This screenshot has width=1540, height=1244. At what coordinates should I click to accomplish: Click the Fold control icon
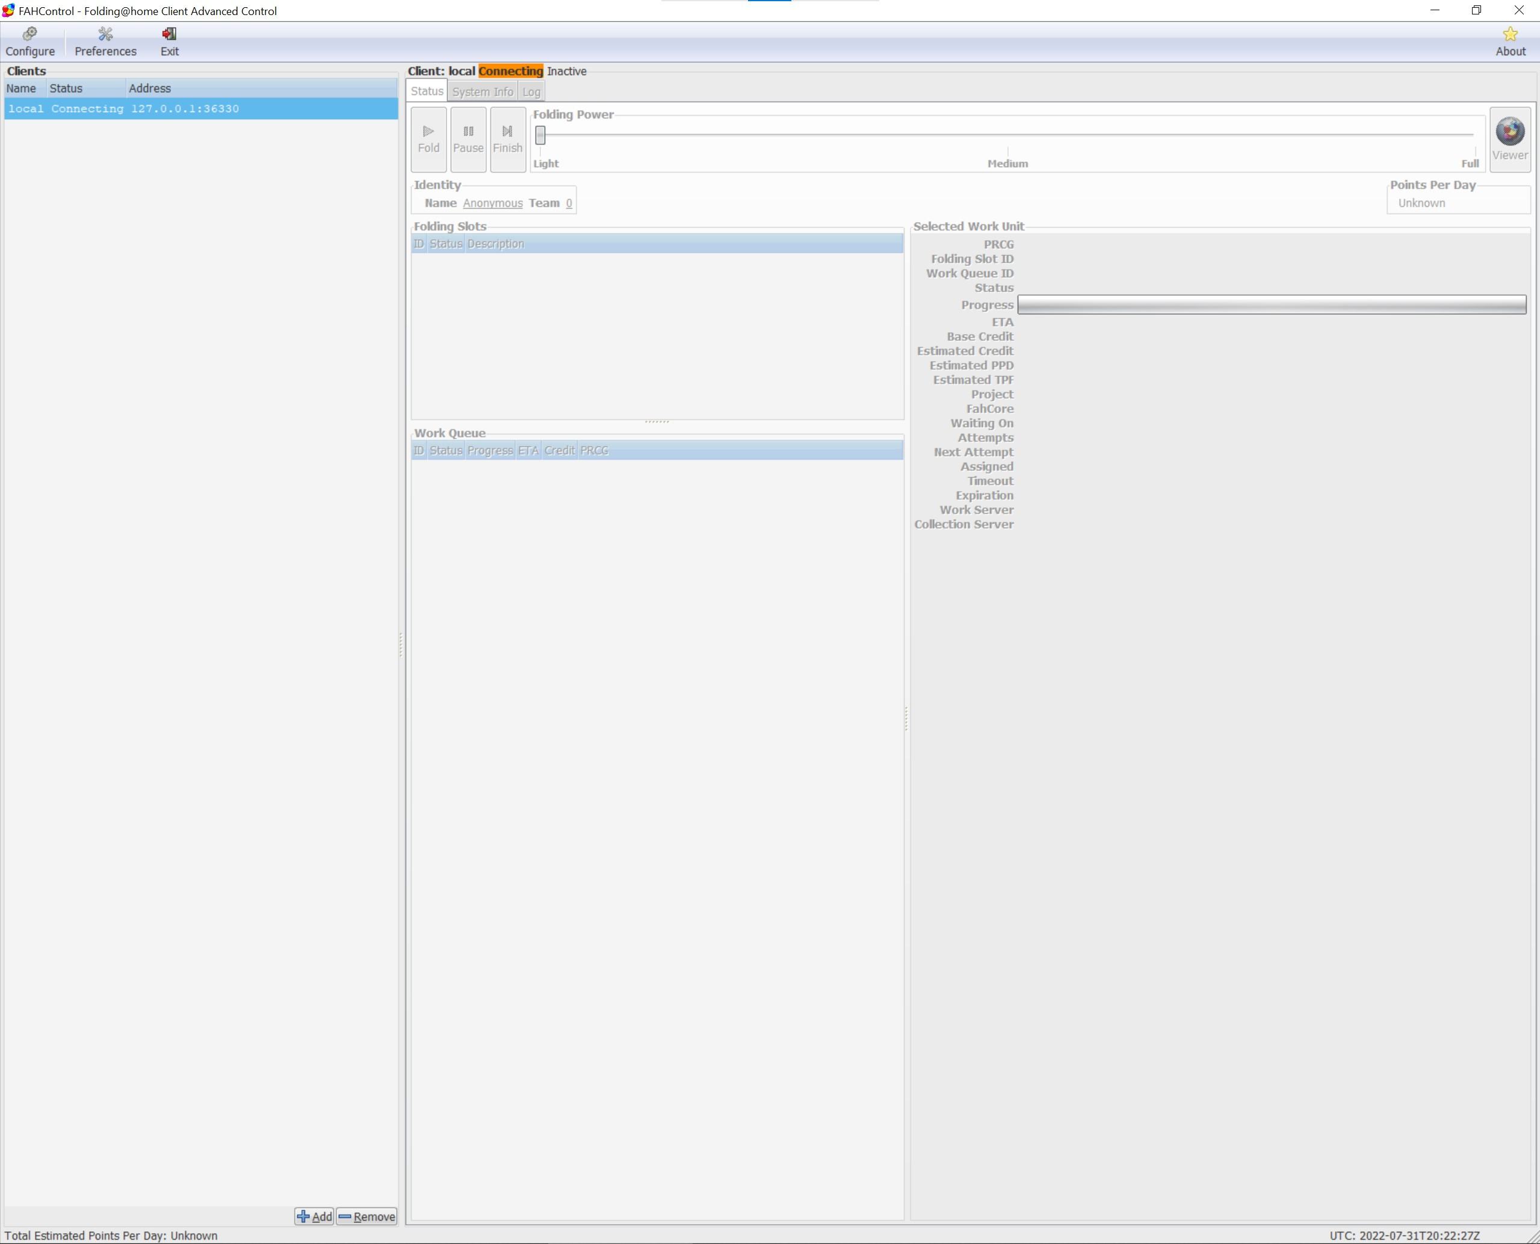pyautogui.click(x=429, y=137)
